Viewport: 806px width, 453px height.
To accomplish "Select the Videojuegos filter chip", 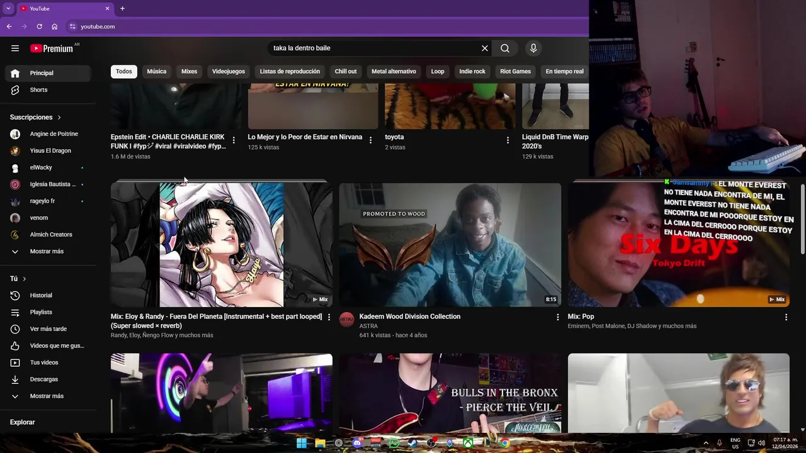I will (229, 71).
